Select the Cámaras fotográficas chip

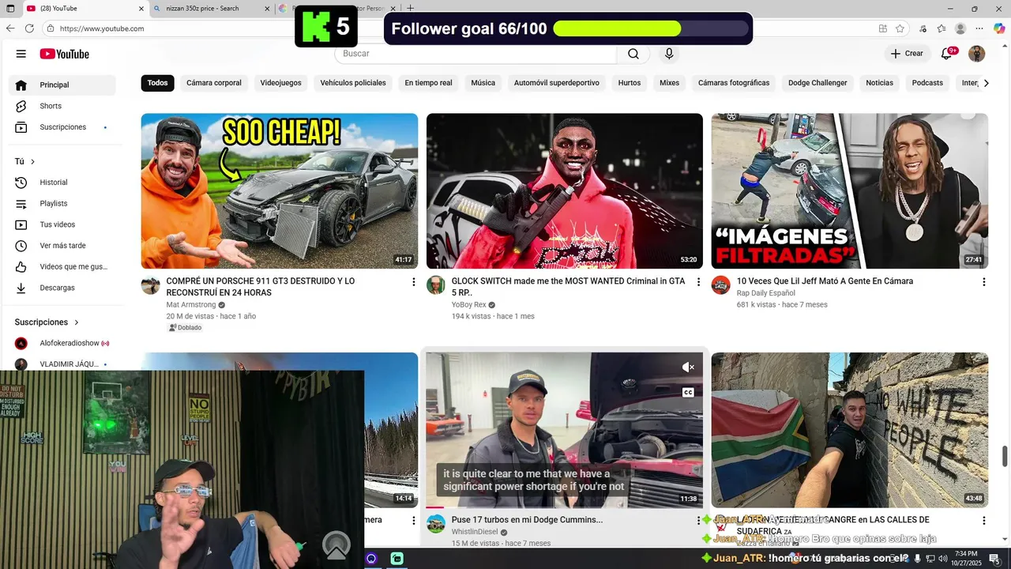(734, 83)
